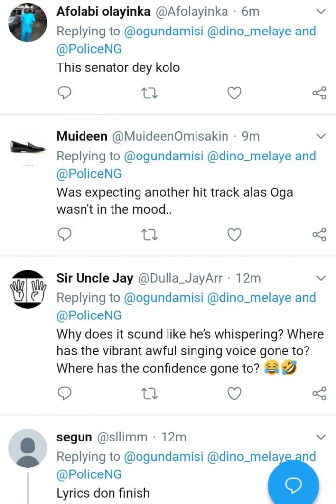Reply to Afolabi olayinka's tweet
This screenshot has width=336, height=504.
point(65,92)
